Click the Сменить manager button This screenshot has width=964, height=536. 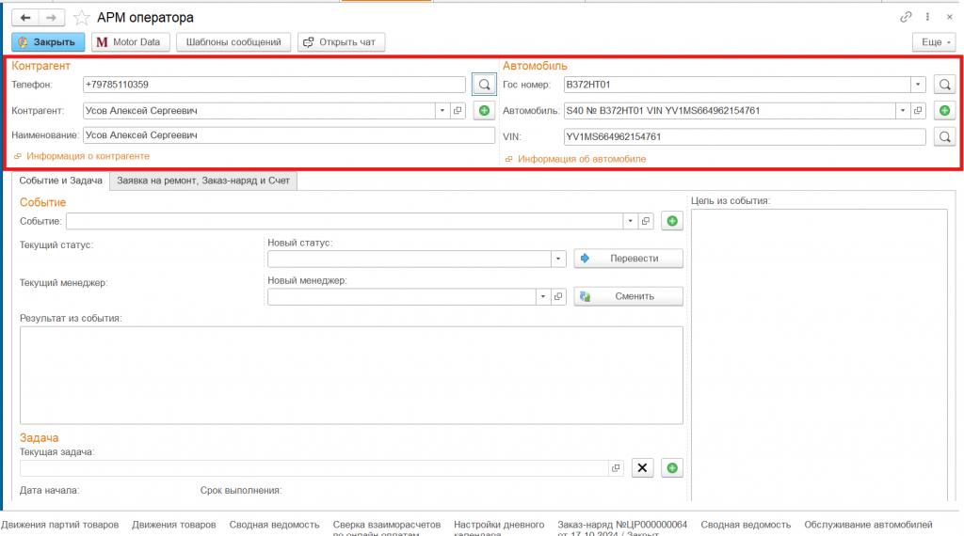point(629,296)
